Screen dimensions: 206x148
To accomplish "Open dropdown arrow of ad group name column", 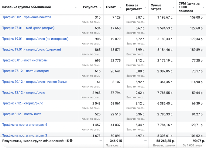I will (76, 7).
